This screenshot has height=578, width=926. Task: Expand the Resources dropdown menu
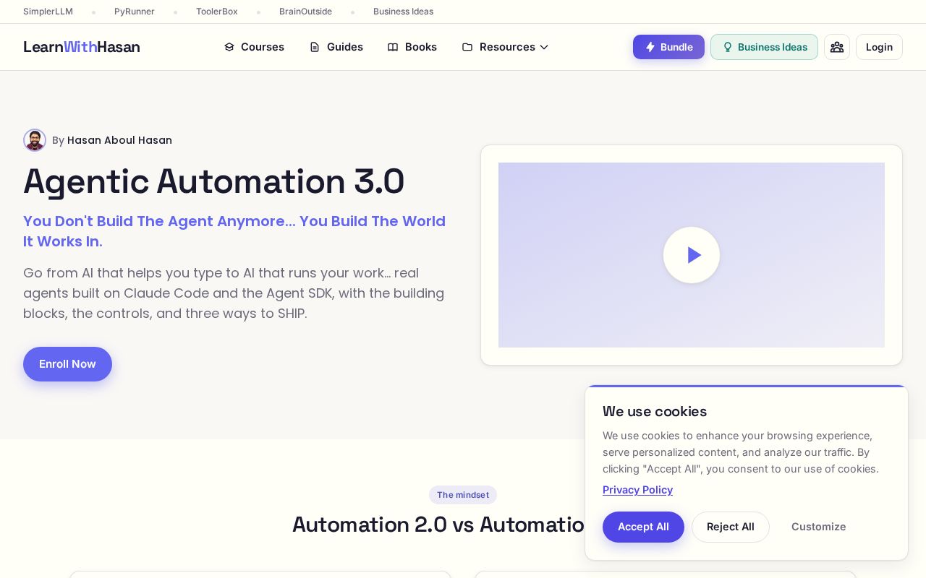pos(506,47)
